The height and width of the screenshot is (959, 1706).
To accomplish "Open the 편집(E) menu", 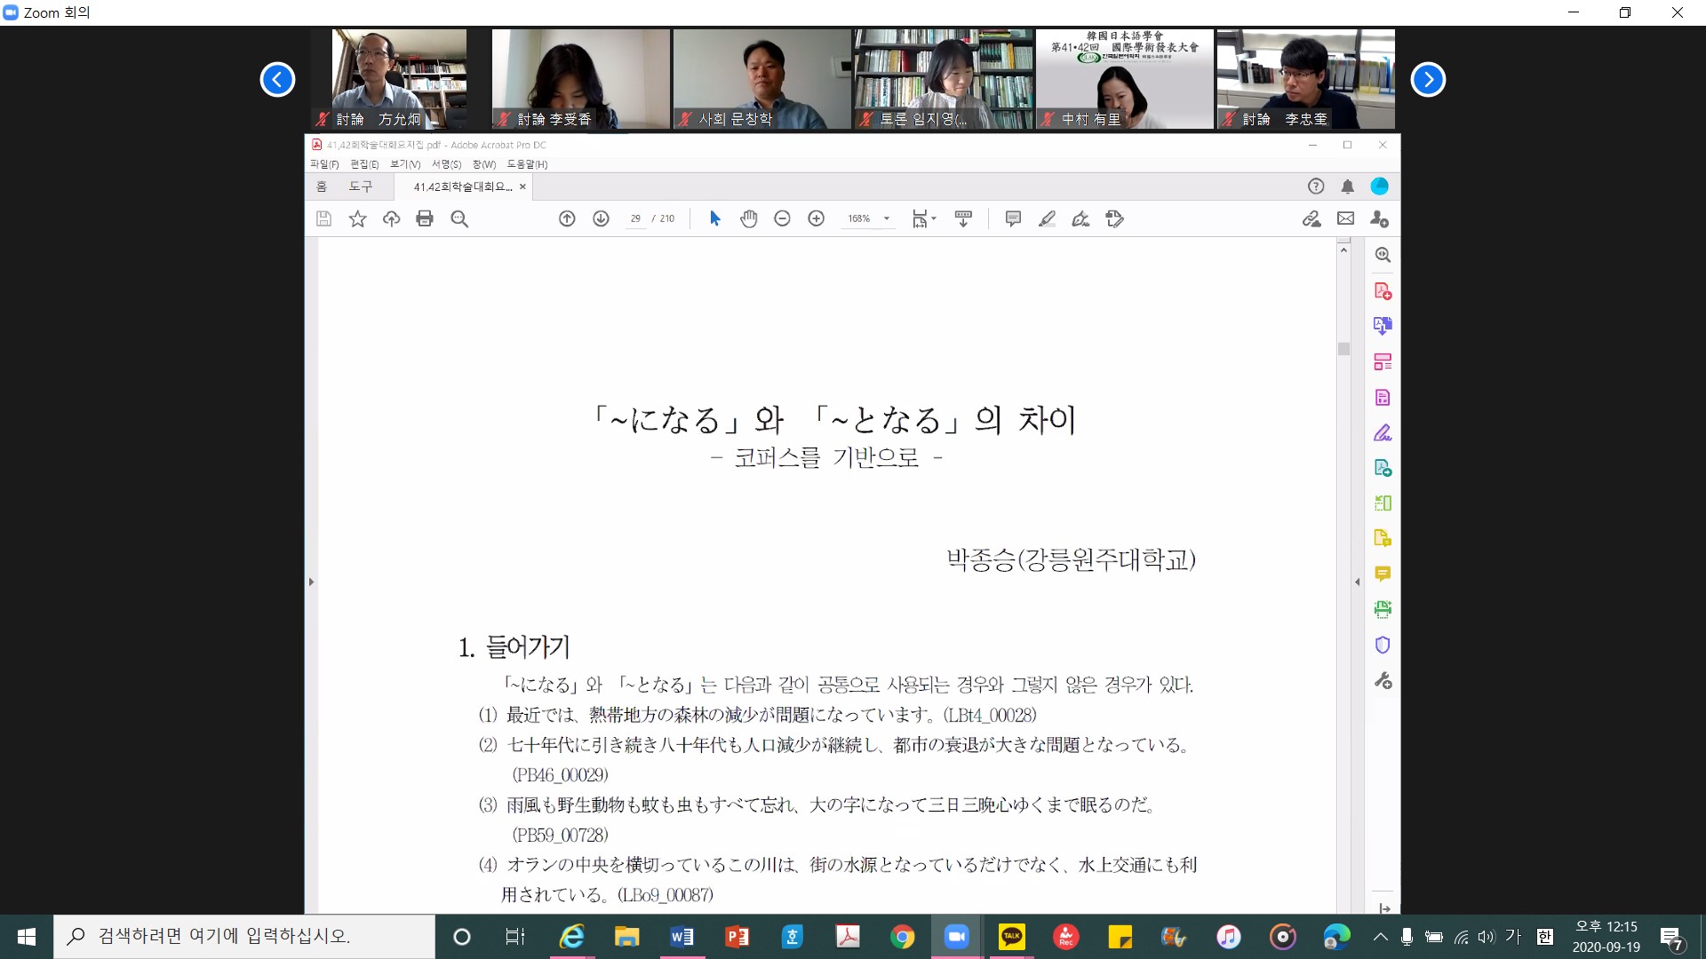I will point(364,164).
